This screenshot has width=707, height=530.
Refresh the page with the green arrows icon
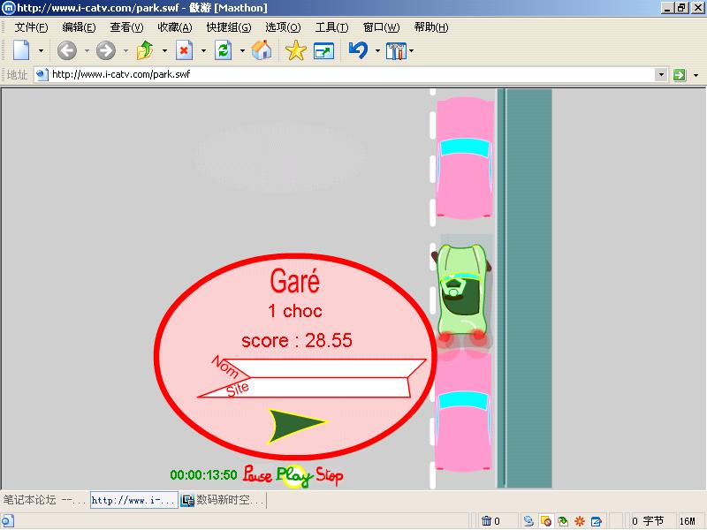pyautogui.click(x=223, y=50)
